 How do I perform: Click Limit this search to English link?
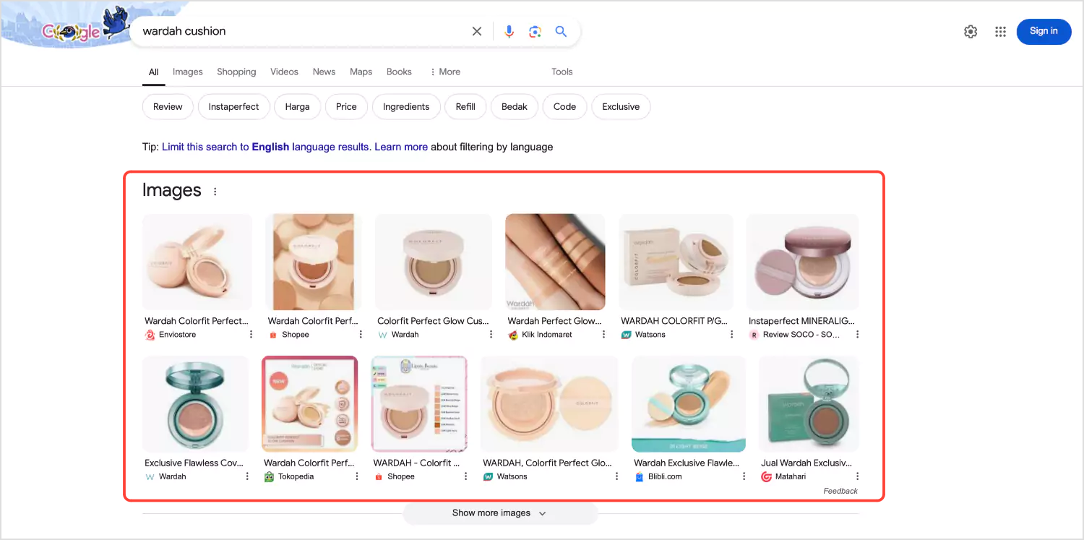[x=266, y=147]
